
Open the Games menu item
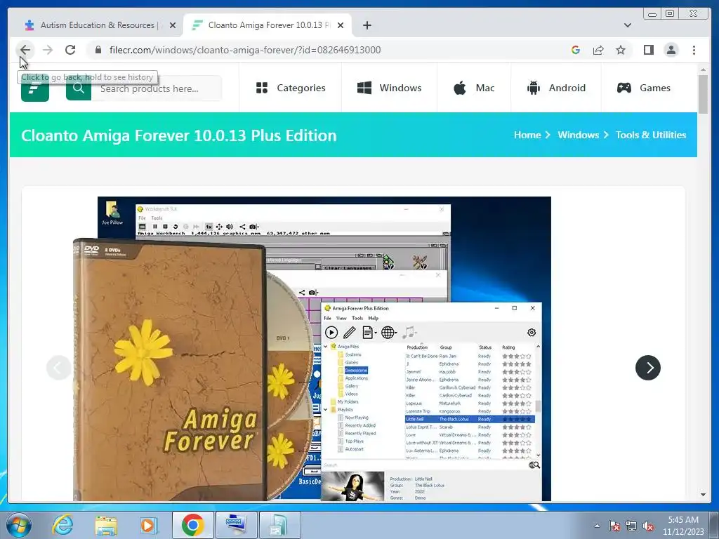tap(643, 88)
